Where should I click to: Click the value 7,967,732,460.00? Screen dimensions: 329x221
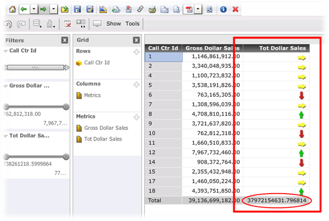pyautogui.click(x=216, y=153)
